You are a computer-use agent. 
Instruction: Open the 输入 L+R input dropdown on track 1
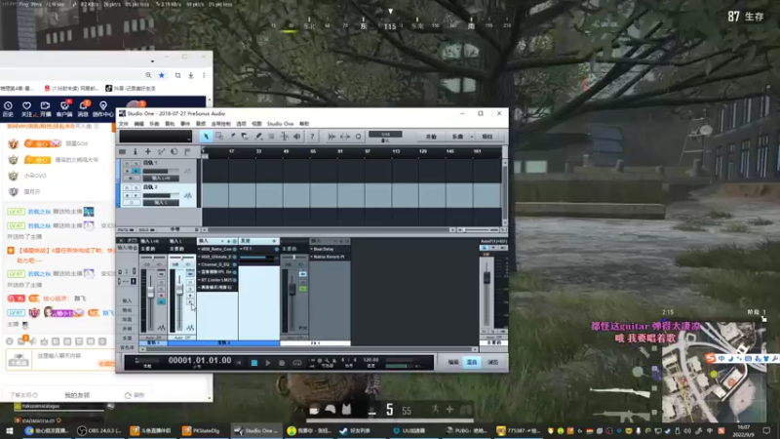[161, 179]
